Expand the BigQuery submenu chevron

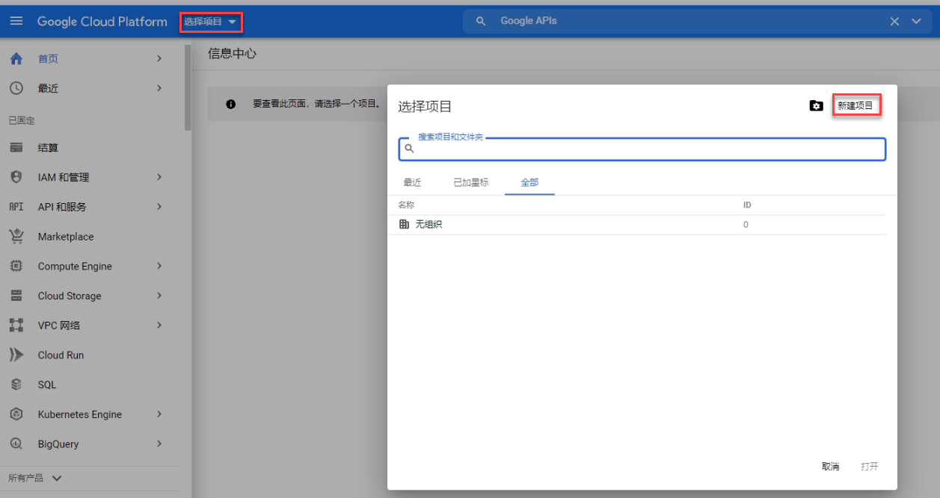[x=159, y=443]
